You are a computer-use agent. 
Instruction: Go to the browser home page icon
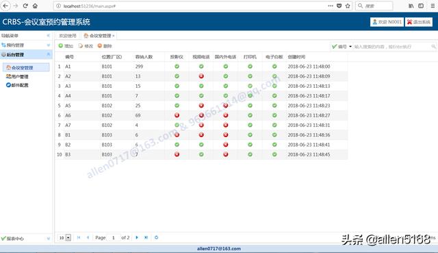[x=35, y=5]
